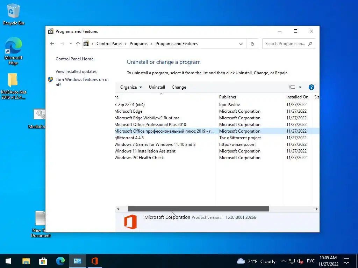Open New Text Document desktop file
Viewport: 358px width, 268px height.
pos(41,224)
